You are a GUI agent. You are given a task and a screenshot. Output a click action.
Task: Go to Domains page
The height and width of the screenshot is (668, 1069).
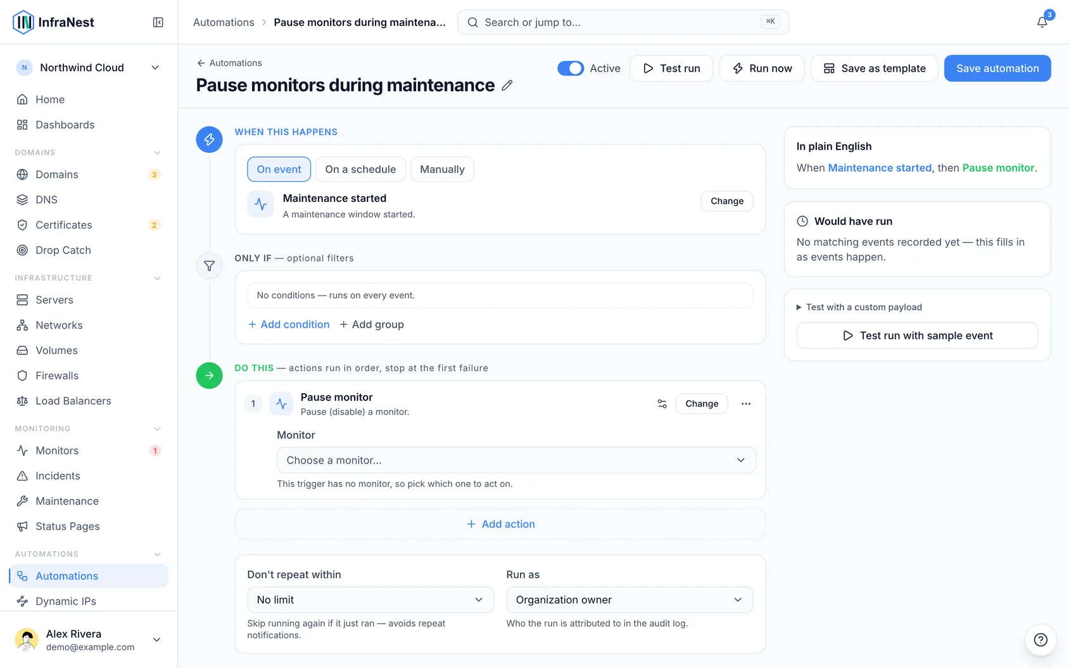tap(89, 174)
